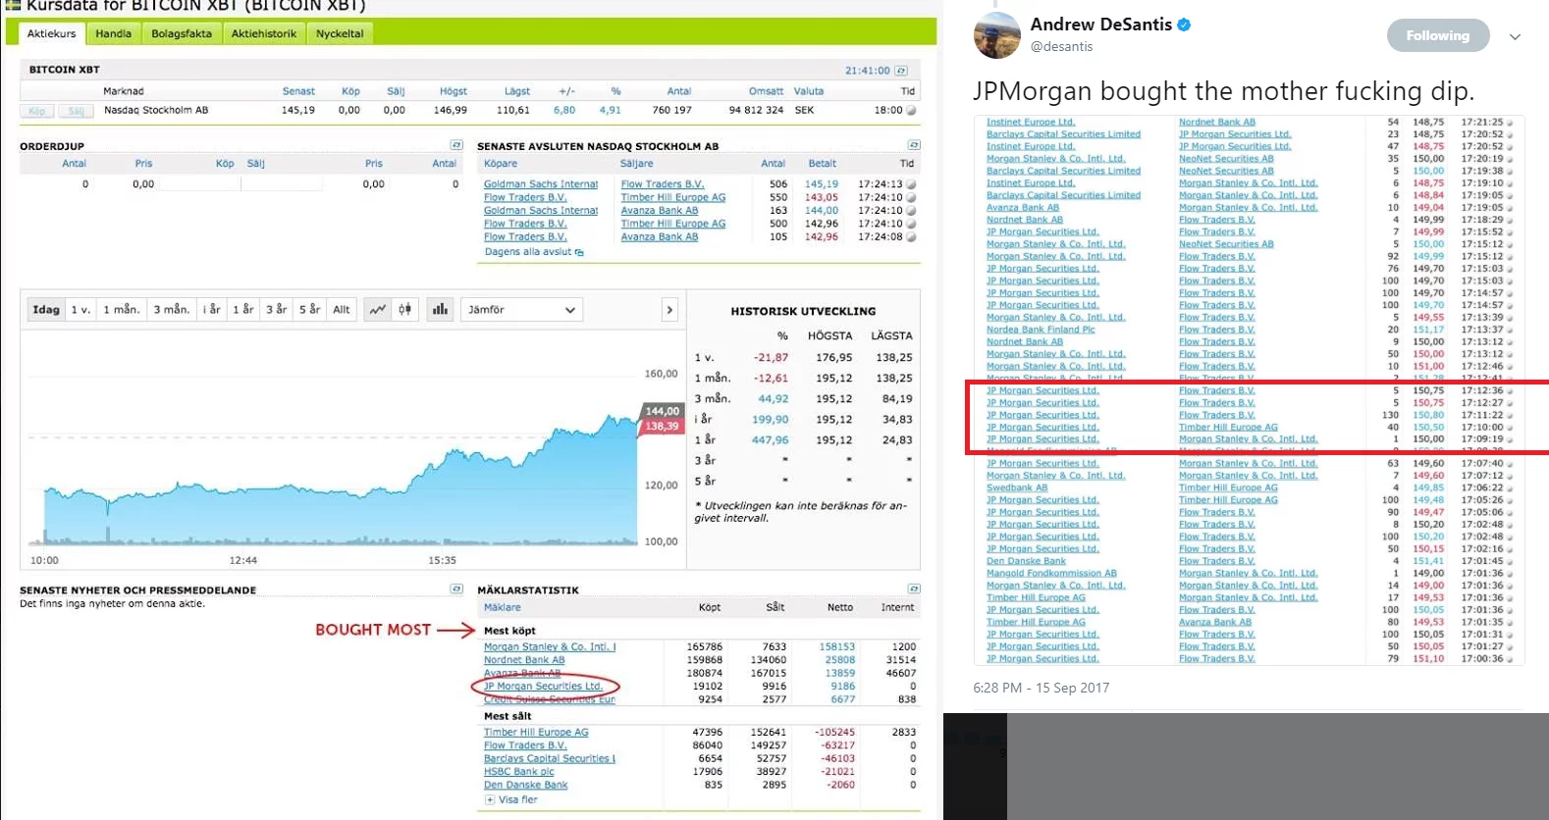Image resolution: width=1549 pixels, height=820 pixels.
Task: Open Morgan Stanley & Co. in Mest köpt
Action: pyautogui.click(x=550, y=646)
